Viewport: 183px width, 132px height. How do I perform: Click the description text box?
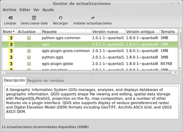point(91,103)
